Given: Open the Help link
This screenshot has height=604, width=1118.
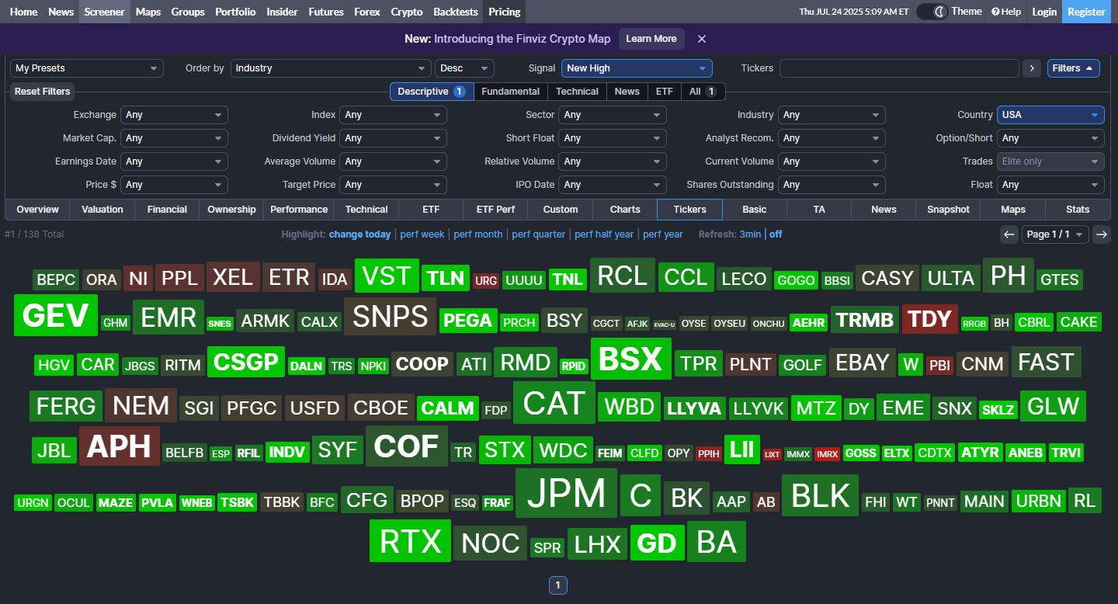Looking at the screenshot, I should coord(1006,12).
